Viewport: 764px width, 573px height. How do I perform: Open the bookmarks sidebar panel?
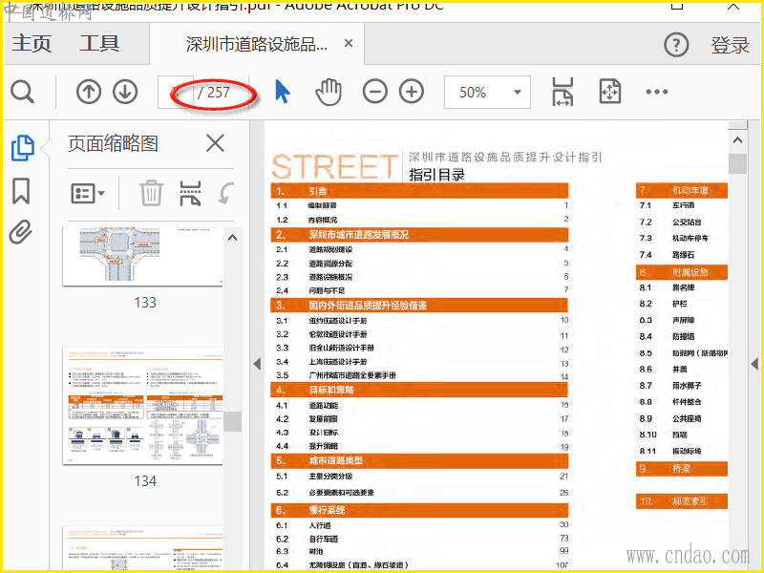21,191
